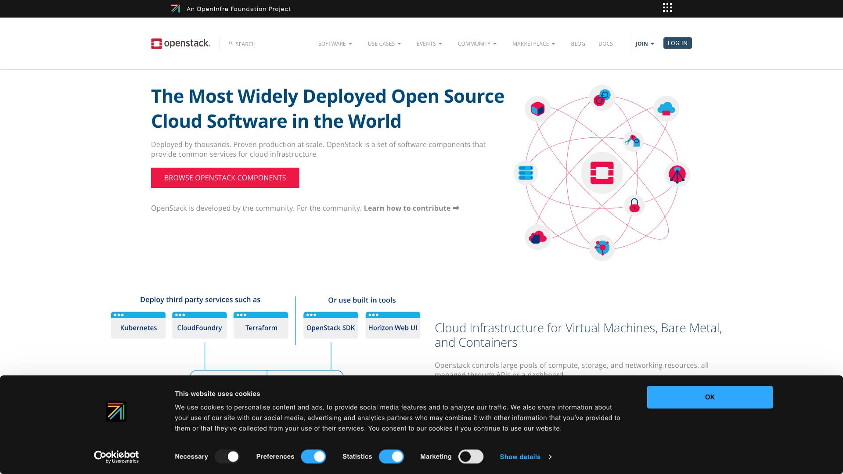843x474 pixels.
Task: Click the CloudFoundry box in the diagram
Action: tap(199, 325)
